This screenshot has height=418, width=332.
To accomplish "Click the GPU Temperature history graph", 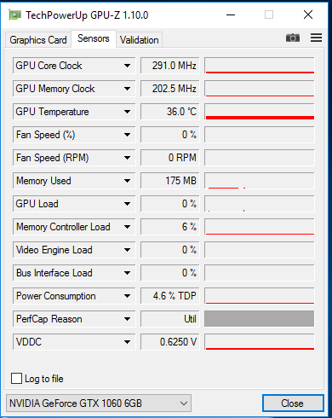I will (259, 112).
